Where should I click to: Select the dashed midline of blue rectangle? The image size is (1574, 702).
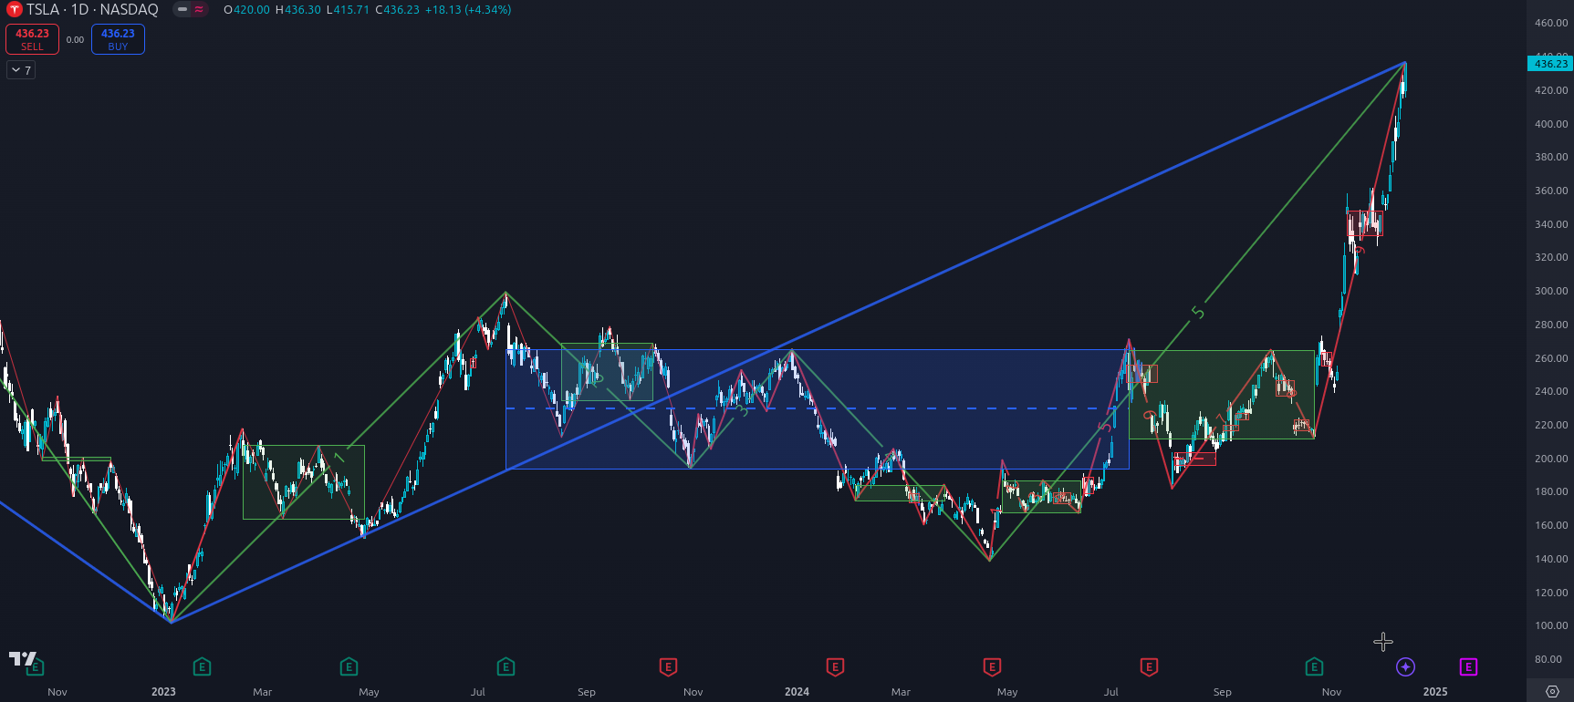pos(821,408)
